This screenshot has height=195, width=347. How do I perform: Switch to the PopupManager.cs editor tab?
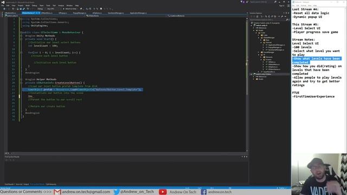(x=80, y=13)
